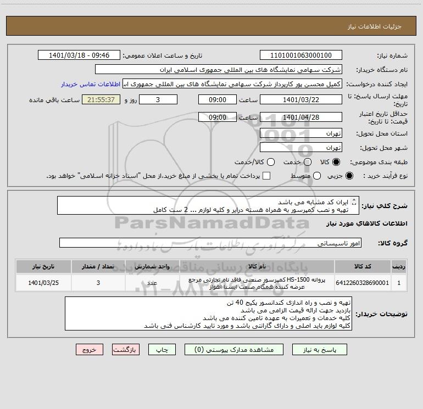Click the چاپ print button

click(x=162, y=350)
